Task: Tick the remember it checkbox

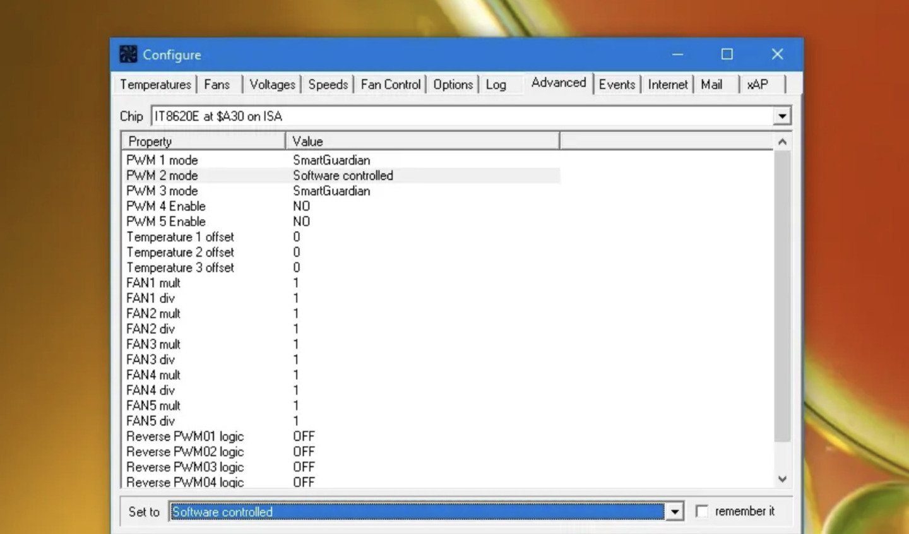Action: pyautogui.click(x=701, y=511)
